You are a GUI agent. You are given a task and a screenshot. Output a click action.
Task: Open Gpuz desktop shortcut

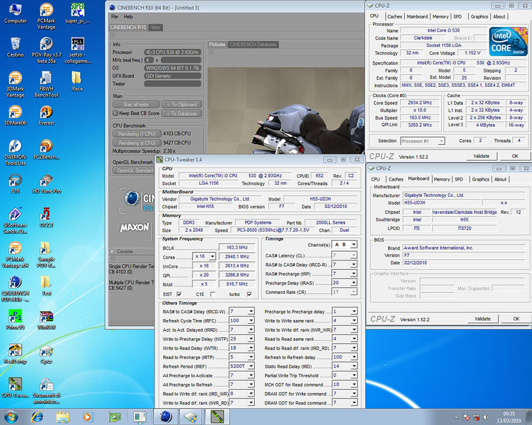(x=47, y=354)
